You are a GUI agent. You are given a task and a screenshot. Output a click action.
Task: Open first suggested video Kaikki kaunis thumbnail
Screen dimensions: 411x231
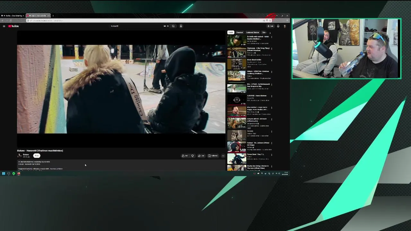point(237,41)
